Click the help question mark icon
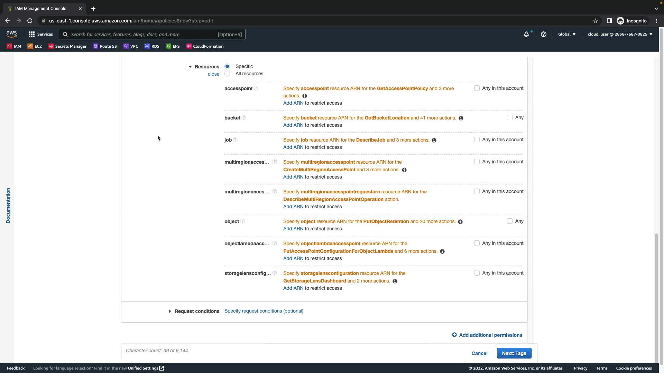The height and width of the screenshot is (373, 664). [x=543, y=34]
